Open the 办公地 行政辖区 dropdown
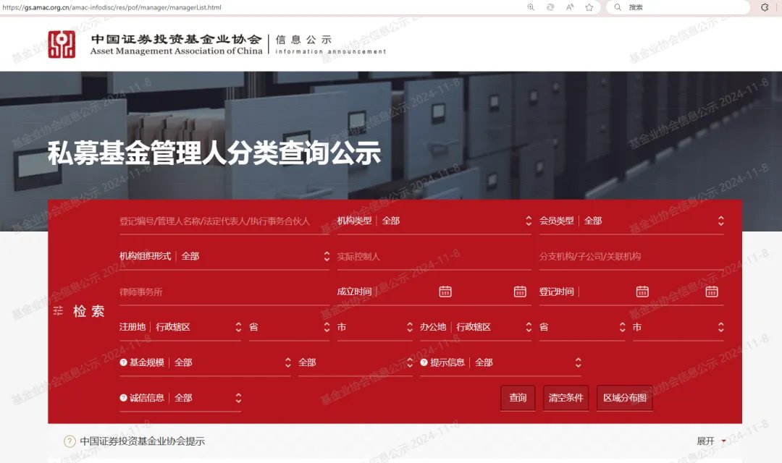Viewport: 782px width, 463px height. pos(476,327)
